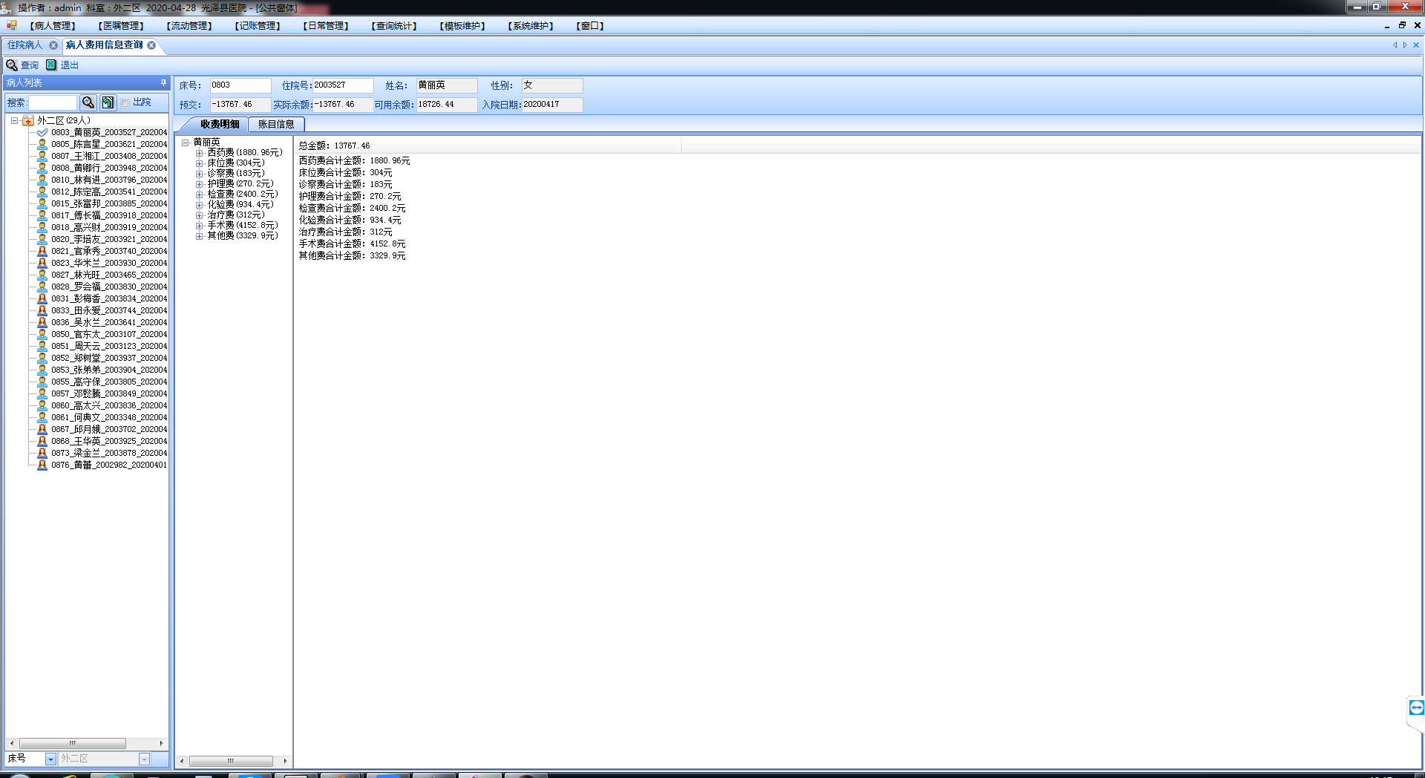The height and width of the screenshot is (778, 1425).
Task: Click the female patient icon beside 0876_黄蕾
Action: (x=42, y=465)
